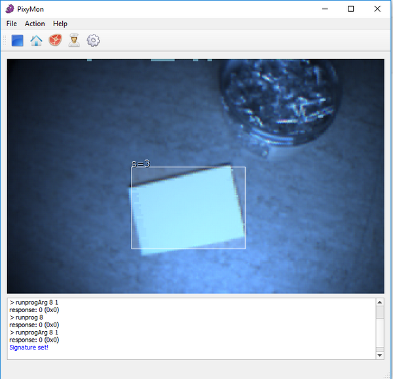Click the console scrollbar up arrow
The image size is (393, 379).
(x=380, y=302)
